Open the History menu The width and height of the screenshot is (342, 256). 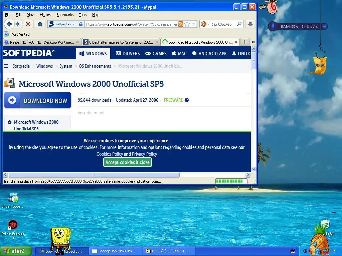click(45, 15)
